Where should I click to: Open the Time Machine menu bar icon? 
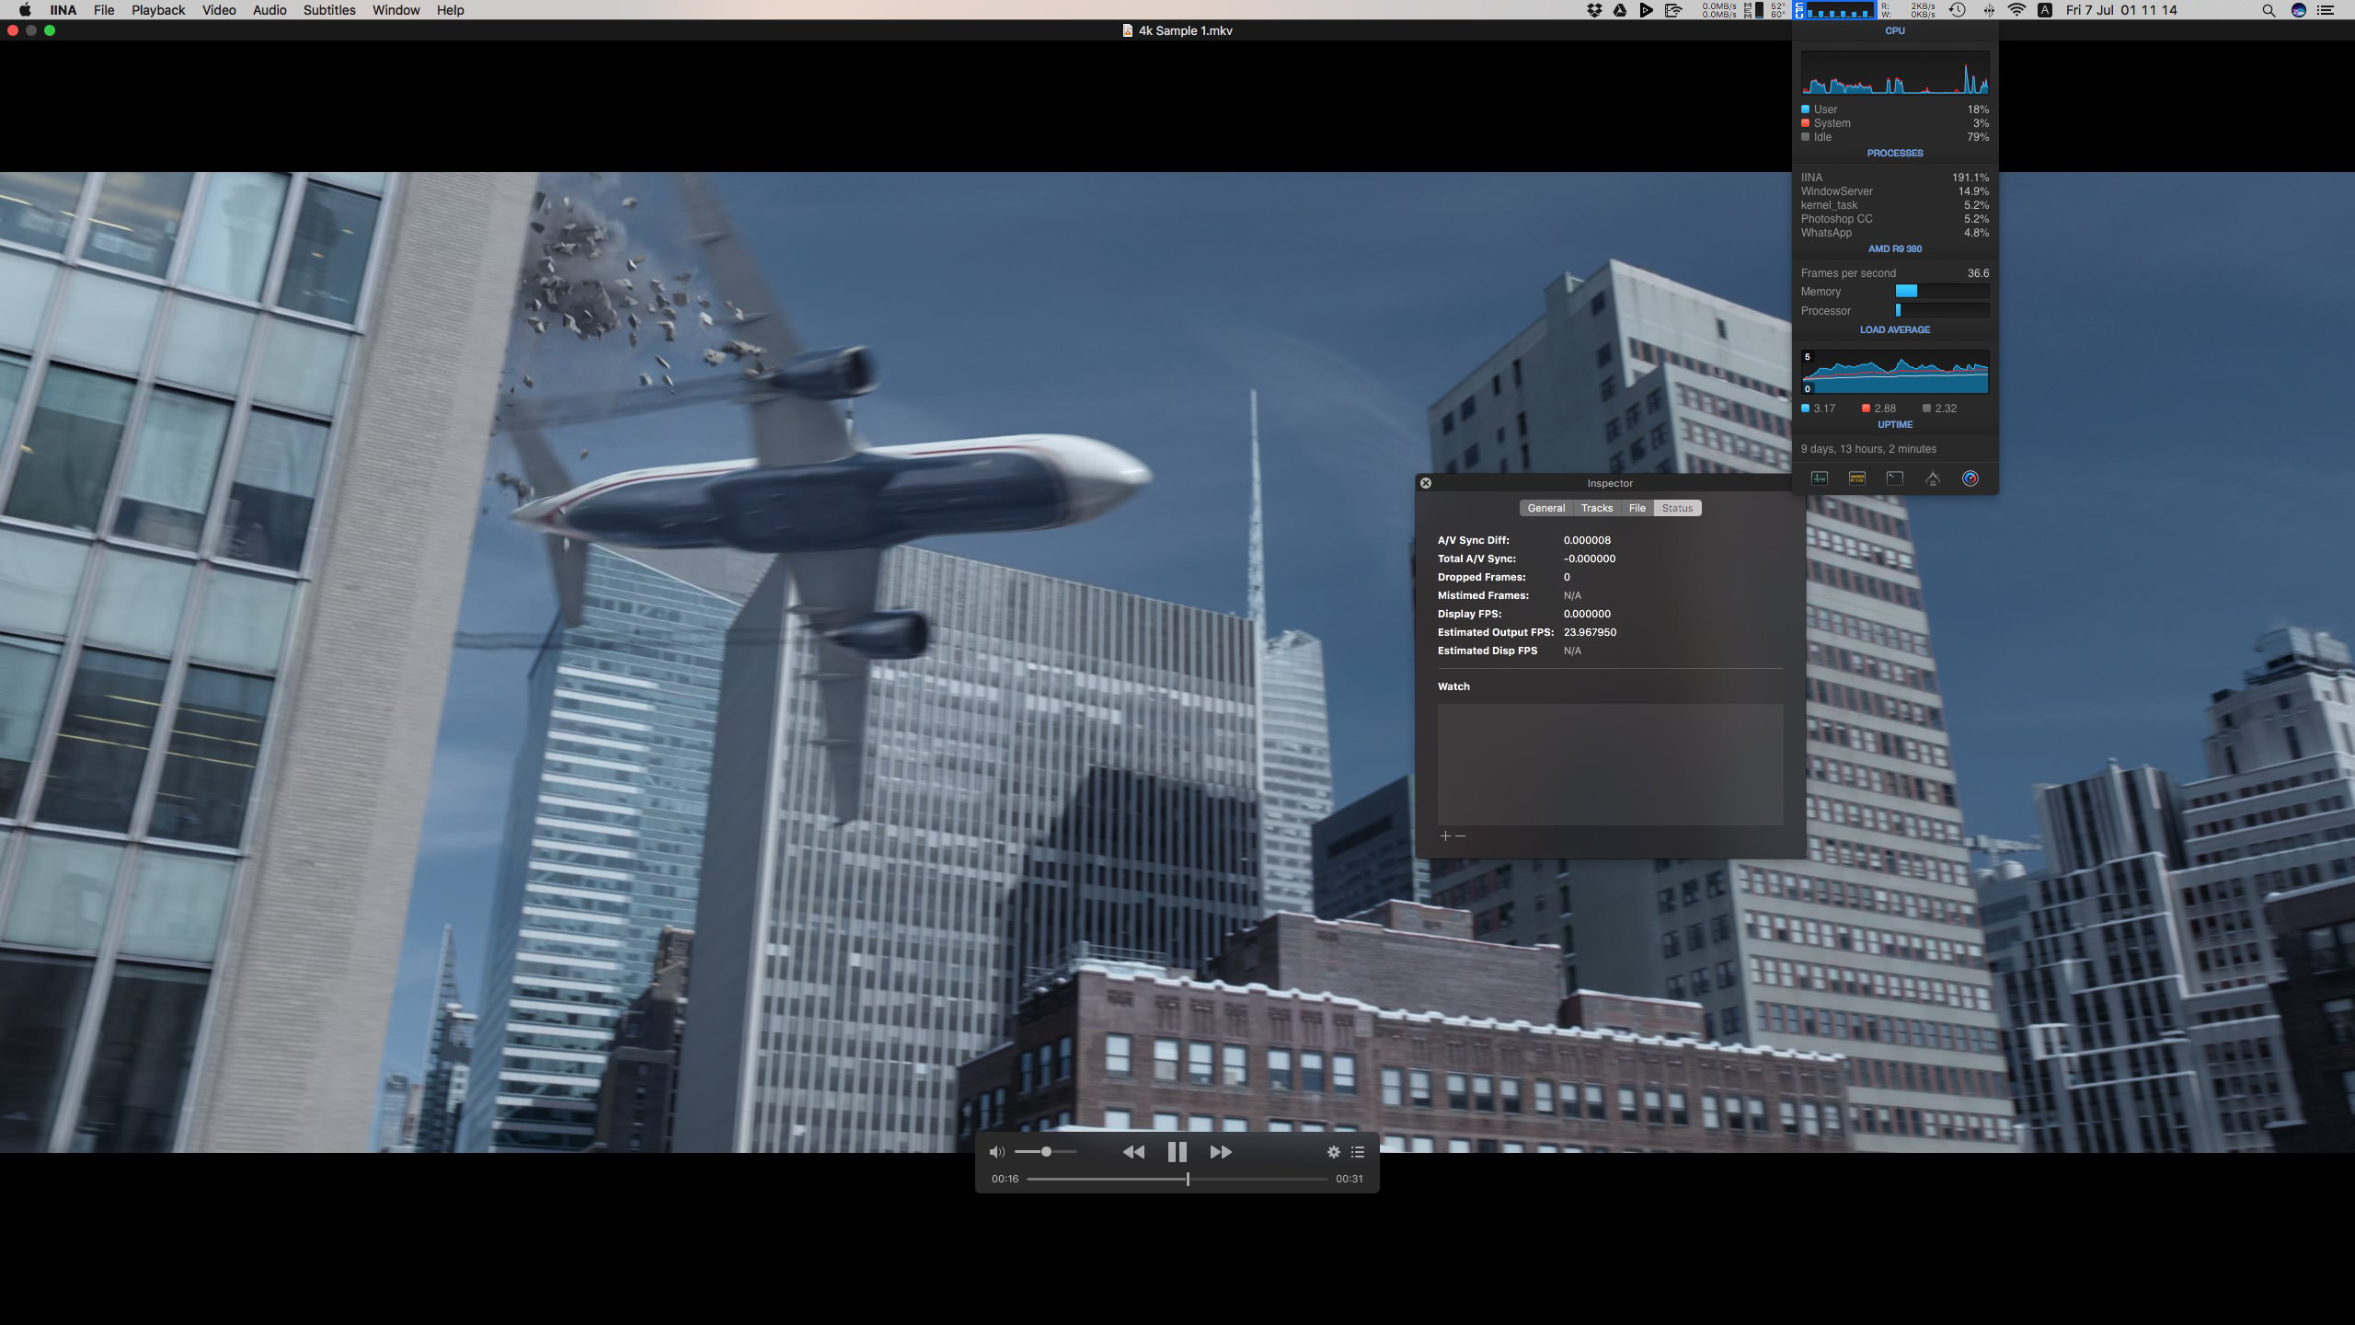coord(1958,10)
